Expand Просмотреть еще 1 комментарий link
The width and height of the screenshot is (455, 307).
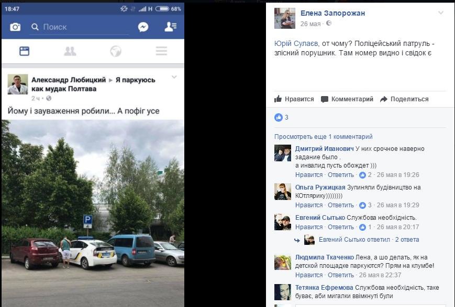point(323,137)
